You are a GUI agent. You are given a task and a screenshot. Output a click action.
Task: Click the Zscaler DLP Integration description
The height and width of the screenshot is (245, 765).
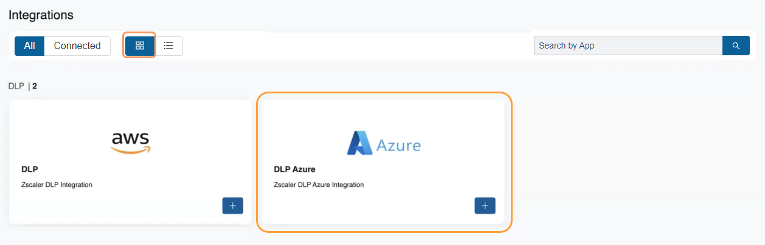[x=57, y=184]
